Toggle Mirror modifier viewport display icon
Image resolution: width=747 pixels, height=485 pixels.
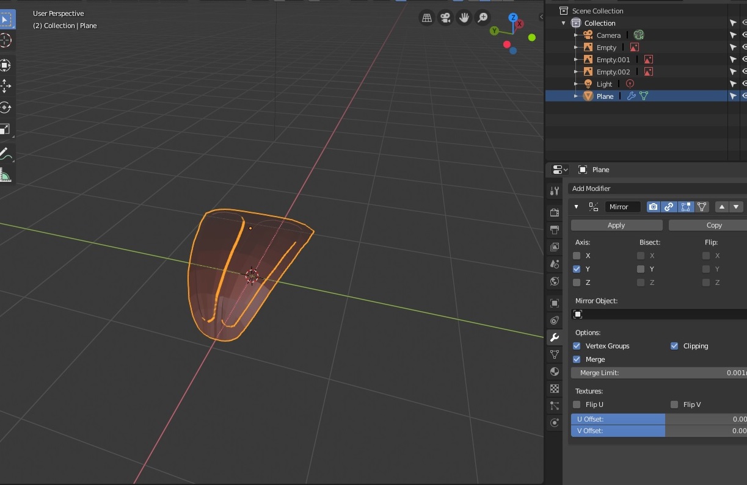coord(669,207)
